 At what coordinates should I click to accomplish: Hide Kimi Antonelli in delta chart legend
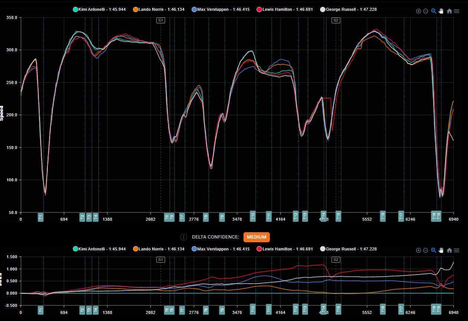100,249
